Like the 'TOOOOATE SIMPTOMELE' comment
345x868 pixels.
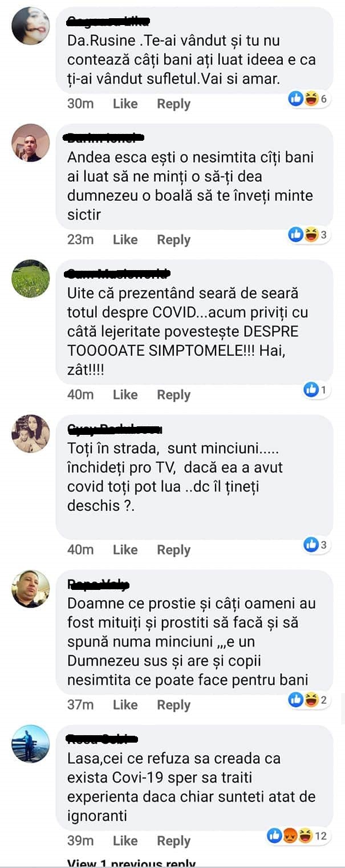point(125,394)
